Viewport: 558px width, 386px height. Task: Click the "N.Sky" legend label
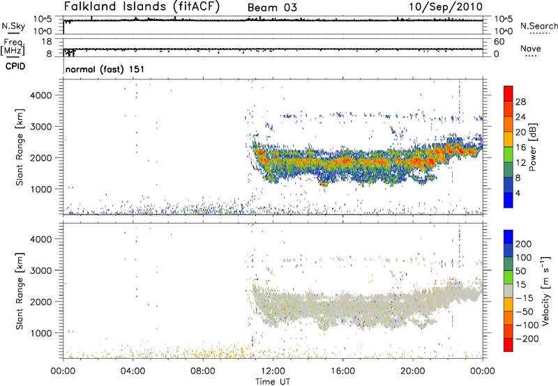point(13,26)
